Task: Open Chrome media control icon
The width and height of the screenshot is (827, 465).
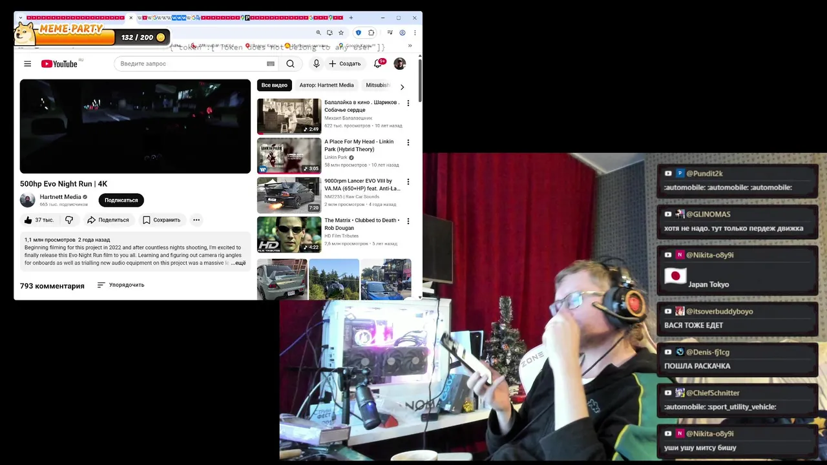Action: pyautogui.click(x=390, y=33)
